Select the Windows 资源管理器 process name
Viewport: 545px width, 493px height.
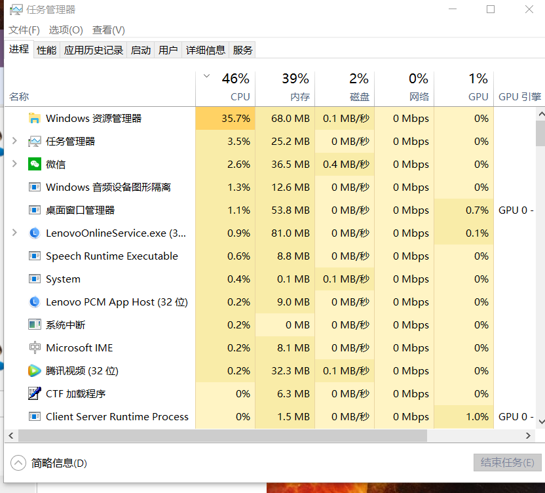coord(94,118)
